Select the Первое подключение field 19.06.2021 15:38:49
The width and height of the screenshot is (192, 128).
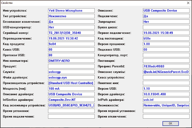(x=166, y=33)
